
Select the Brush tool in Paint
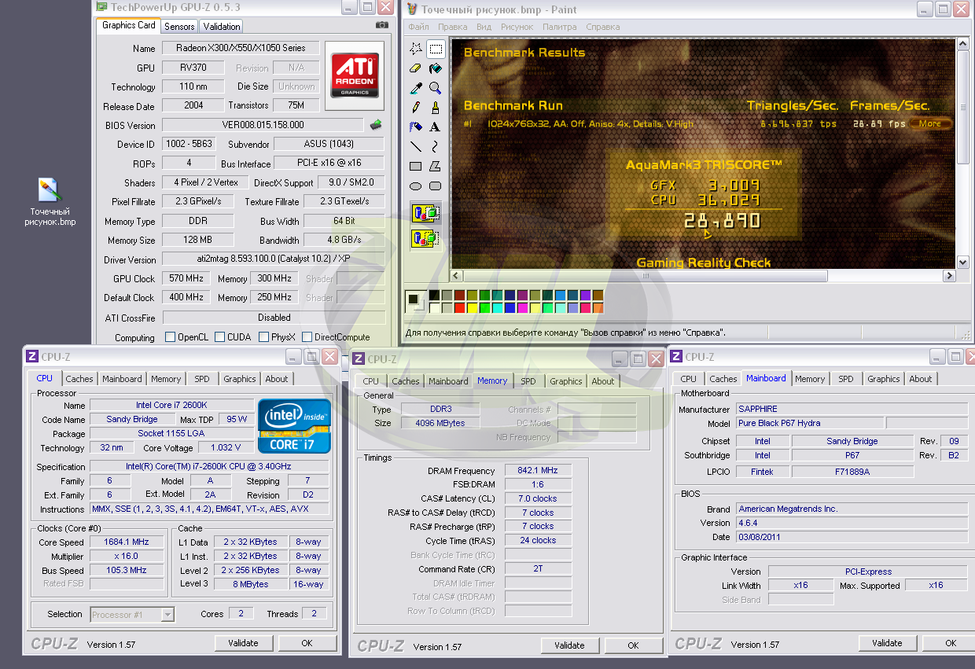pos(435,108)
